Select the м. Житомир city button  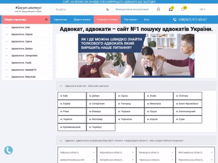click(x=101, y=119)
